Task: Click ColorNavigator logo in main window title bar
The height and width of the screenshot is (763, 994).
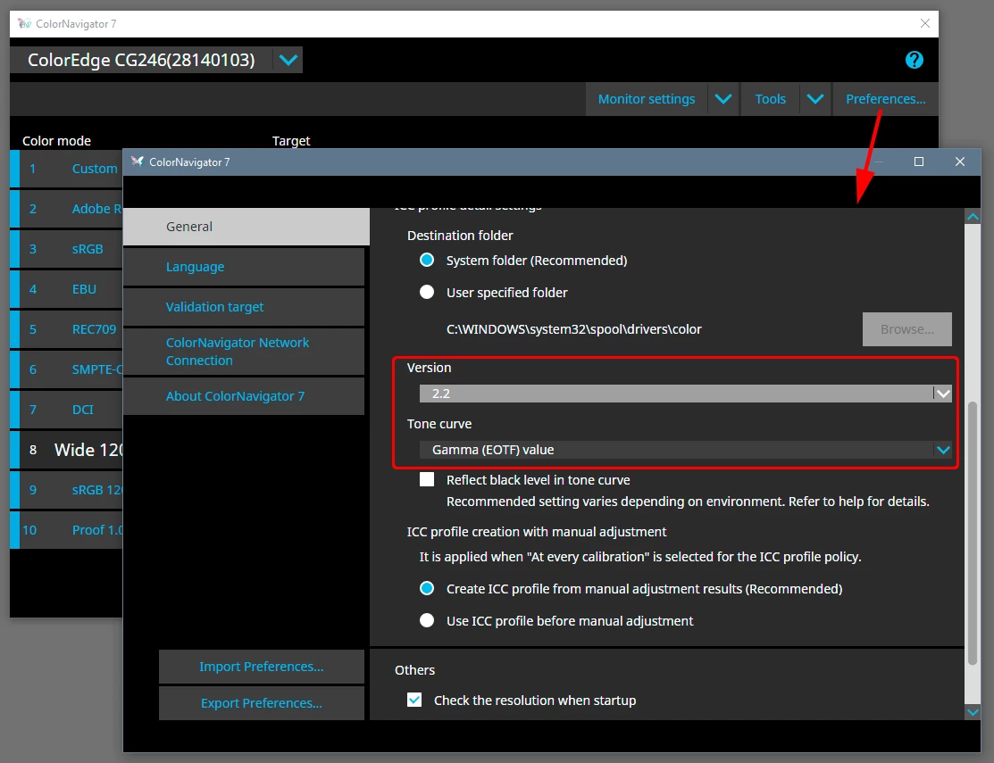Action: click(x=25, y=23)
